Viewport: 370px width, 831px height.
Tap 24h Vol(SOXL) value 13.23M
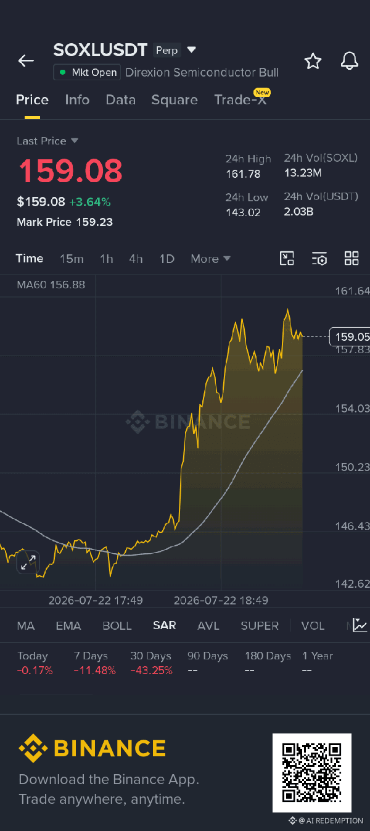point(302,173)
